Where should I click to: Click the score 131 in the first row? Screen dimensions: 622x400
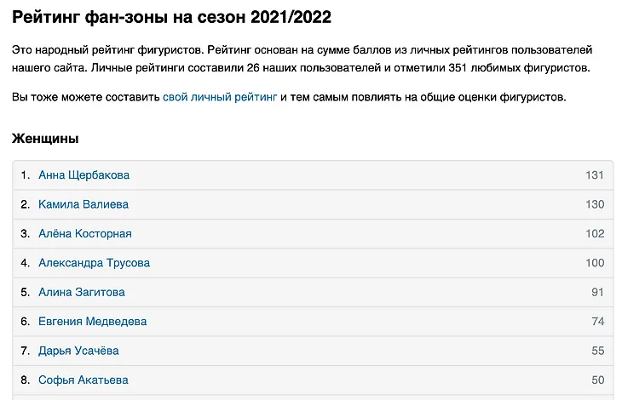point(594,175)
